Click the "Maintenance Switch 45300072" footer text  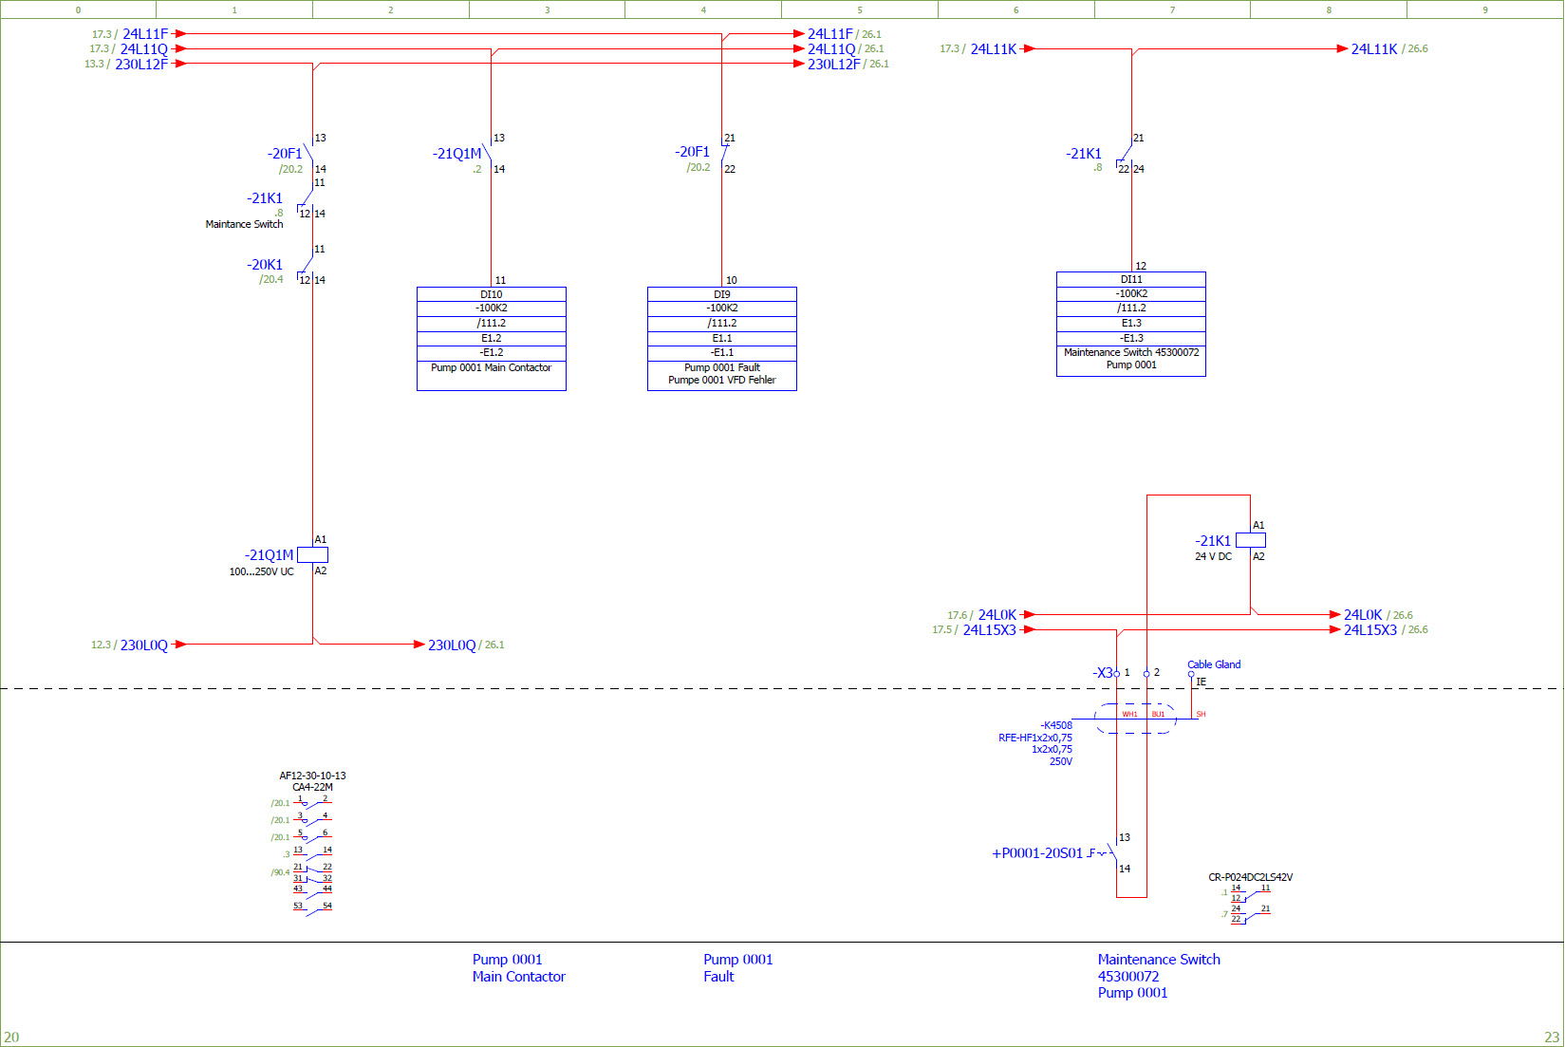tap(1159, 967)
